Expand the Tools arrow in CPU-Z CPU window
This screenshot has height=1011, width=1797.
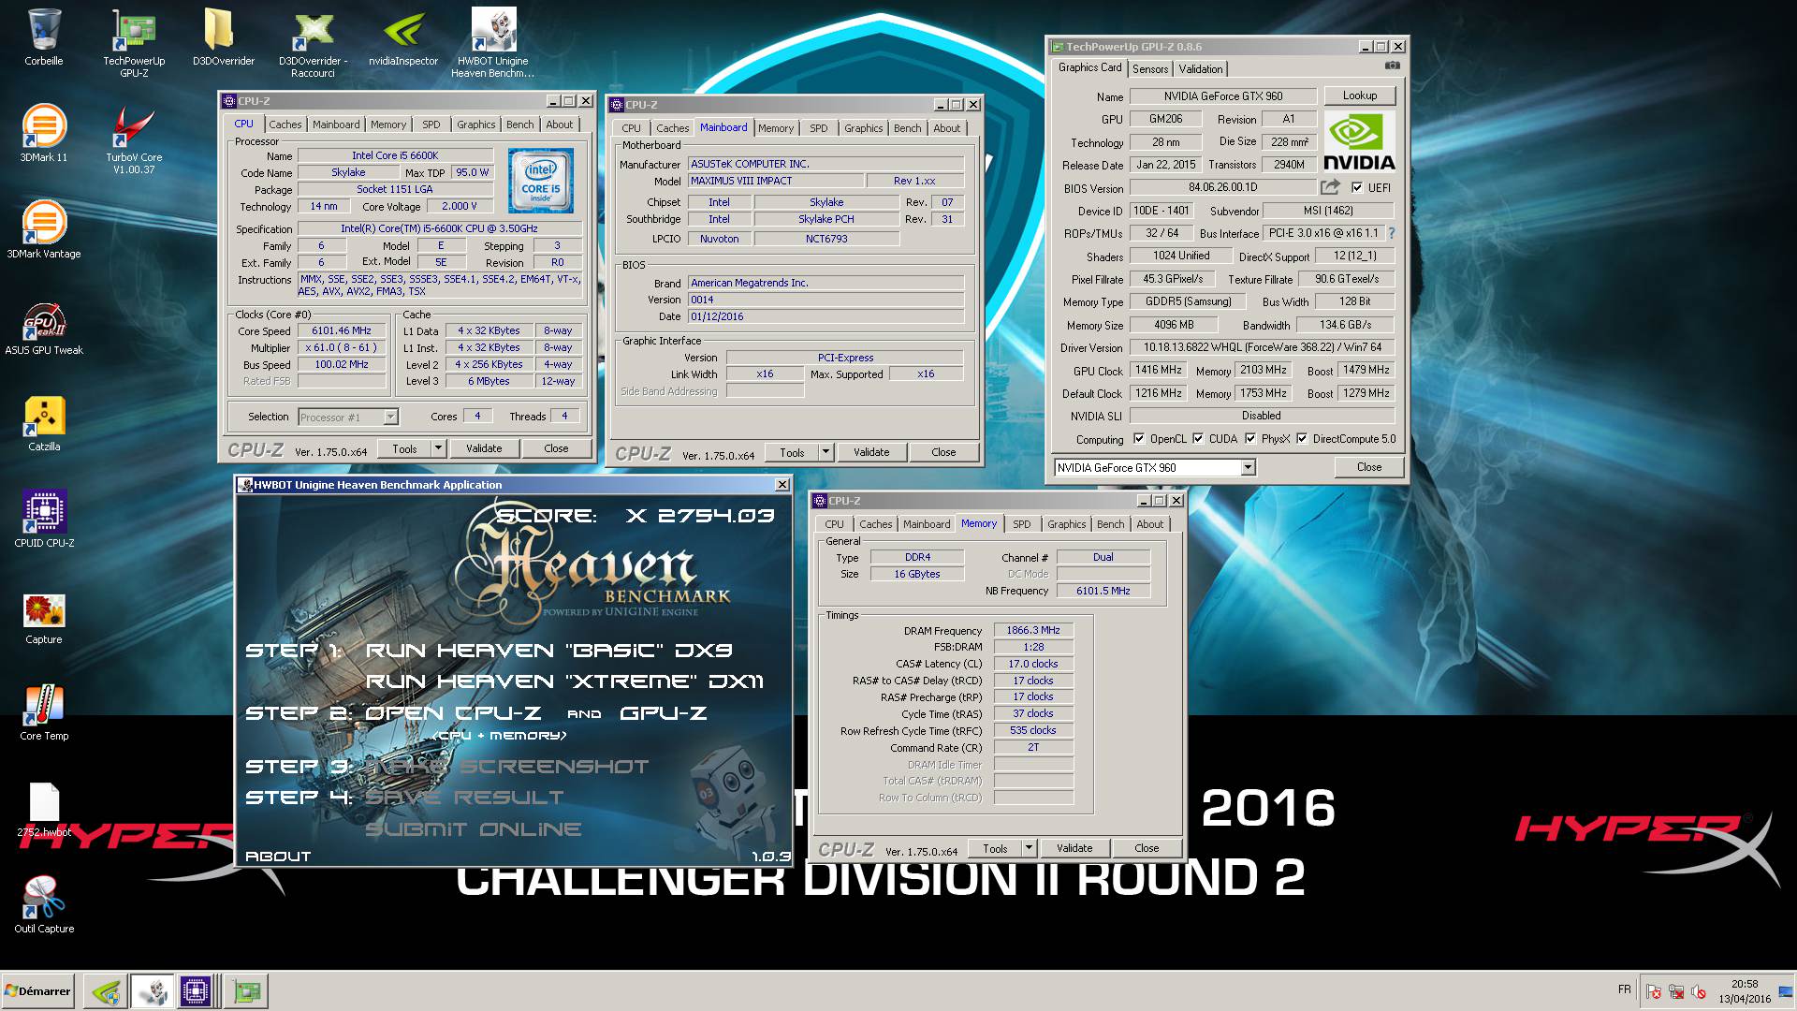click(437, 448)
